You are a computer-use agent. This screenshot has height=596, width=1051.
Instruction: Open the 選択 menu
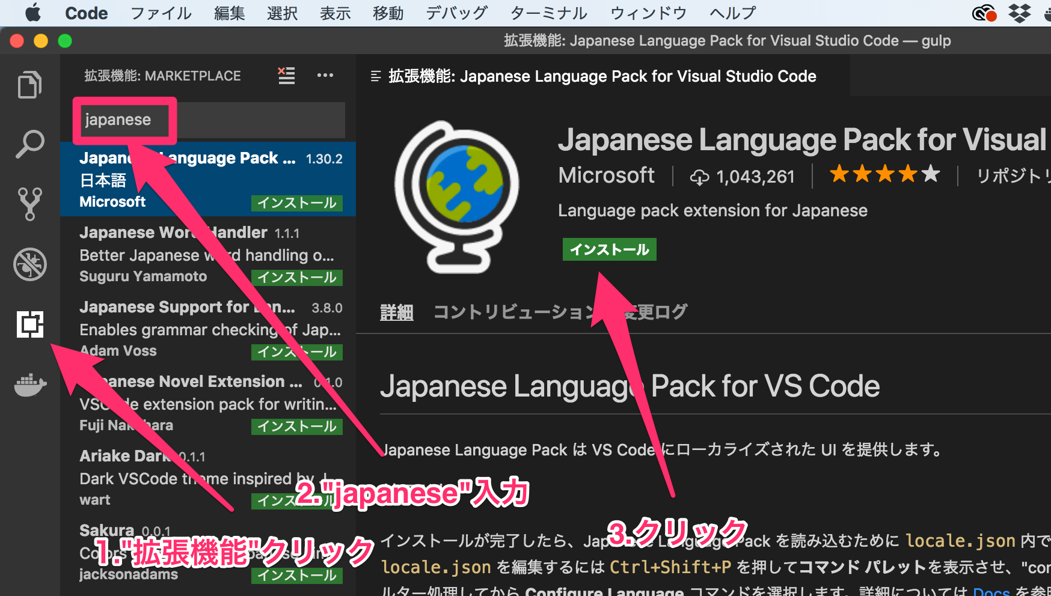[x=283, y=13]
